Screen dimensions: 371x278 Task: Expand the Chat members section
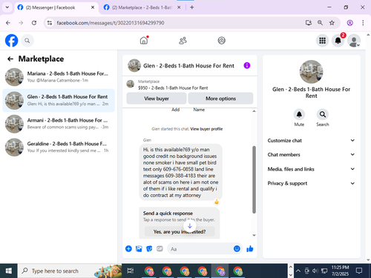311,154
